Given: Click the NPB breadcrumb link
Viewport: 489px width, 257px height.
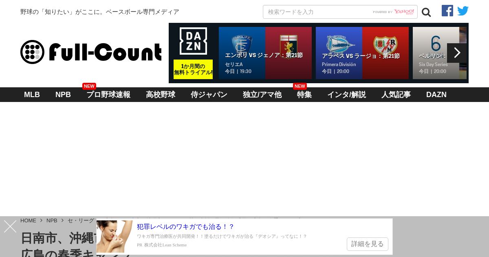Looking at the screenshot, I should point(52,220).
